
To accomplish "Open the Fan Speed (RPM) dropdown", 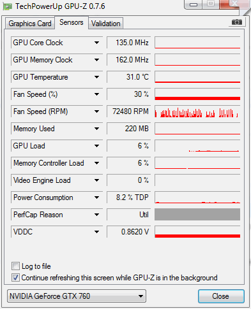I will tap(96, 111).
